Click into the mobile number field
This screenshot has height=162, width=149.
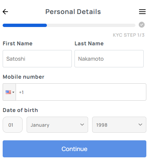pyautogui.click(x=81, y=92)
